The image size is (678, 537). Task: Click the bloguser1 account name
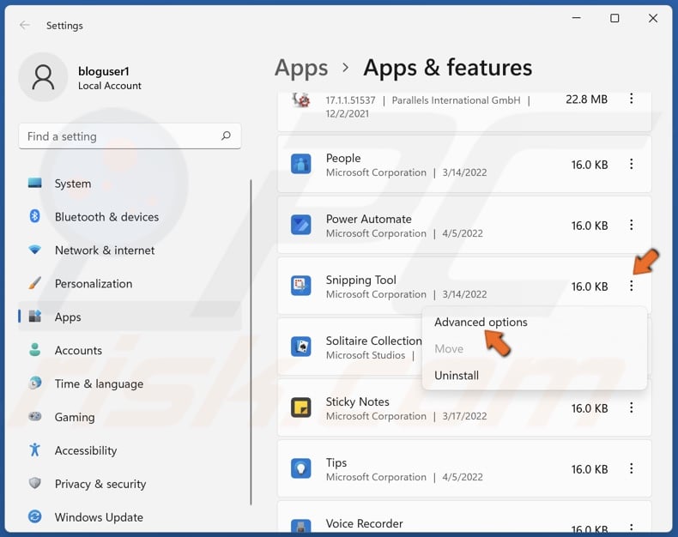104,71
